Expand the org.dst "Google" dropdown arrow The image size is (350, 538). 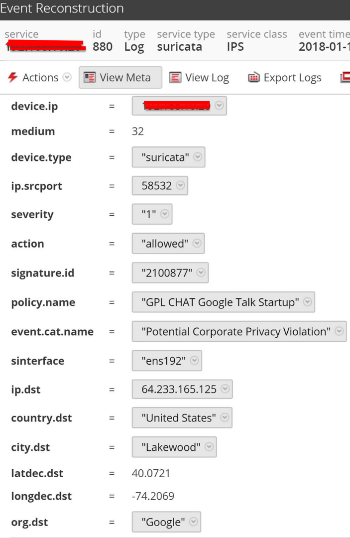tap(193, 522)
